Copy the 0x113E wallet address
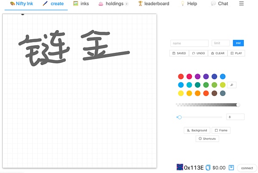Image resolution: width=258 pixels, height=173 pixels. 208,167
